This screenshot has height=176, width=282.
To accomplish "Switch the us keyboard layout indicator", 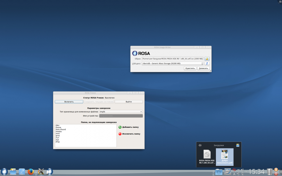I will (238, 170).
